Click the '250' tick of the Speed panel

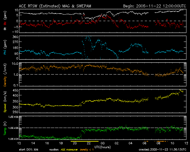(x=15, y=112)
